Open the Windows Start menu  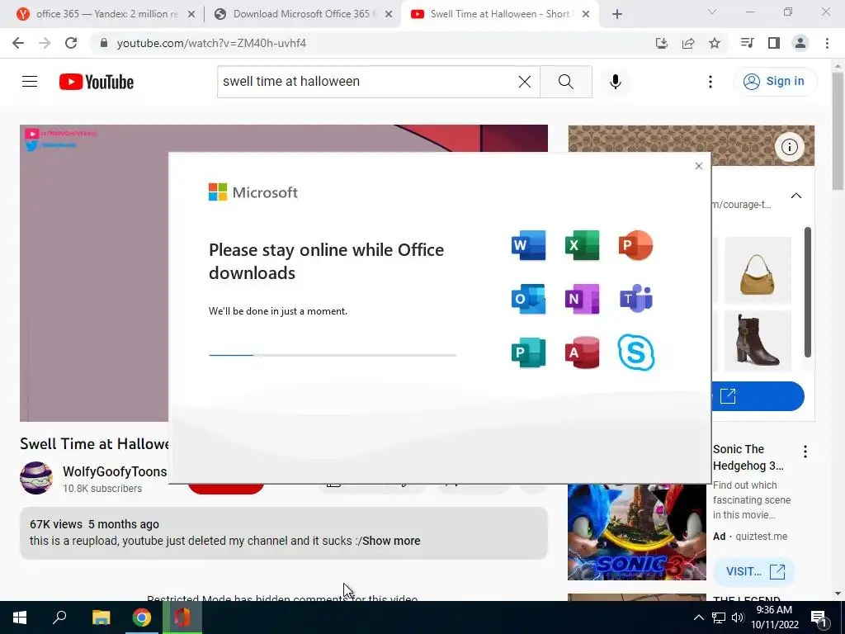(20, 617)
